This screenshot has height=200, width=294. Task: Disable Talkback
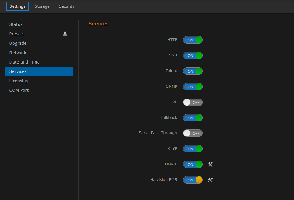point(193,118)
